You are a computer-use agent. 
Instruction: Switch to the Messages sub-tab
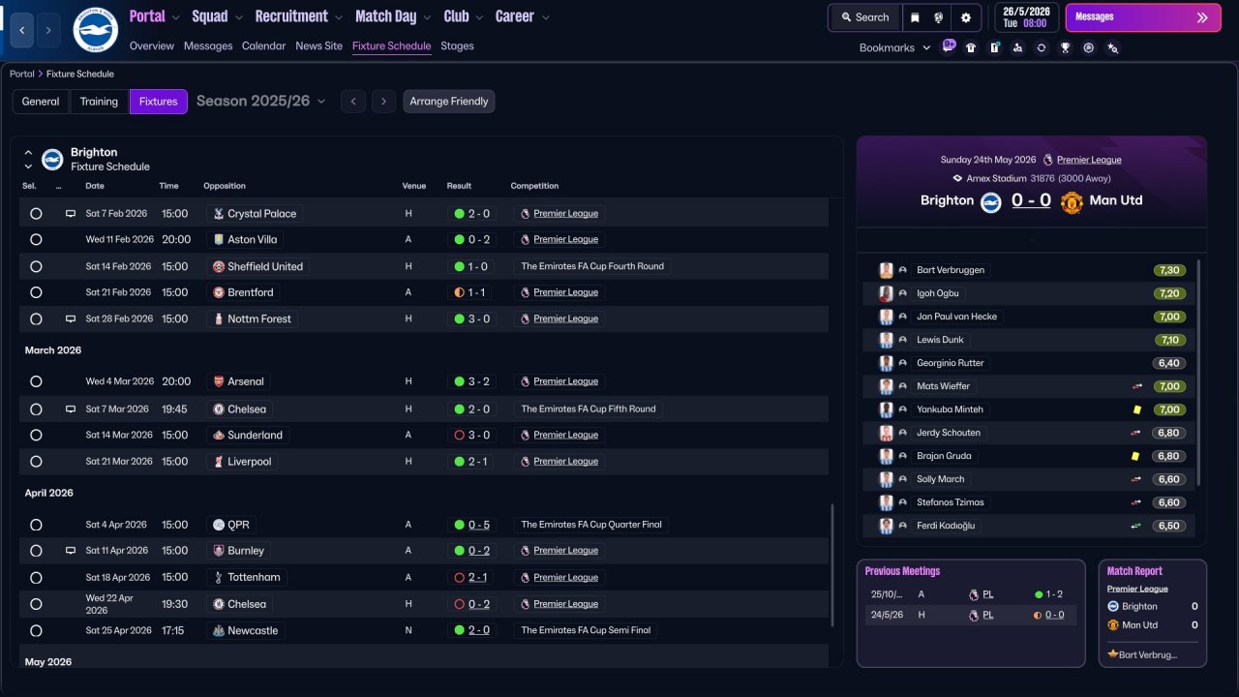pos(208,45)
